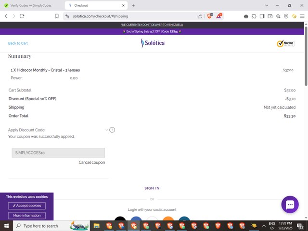Screen dimensions: 308x231
Task: Go back to the previous page in the browser
Action: 6,16
